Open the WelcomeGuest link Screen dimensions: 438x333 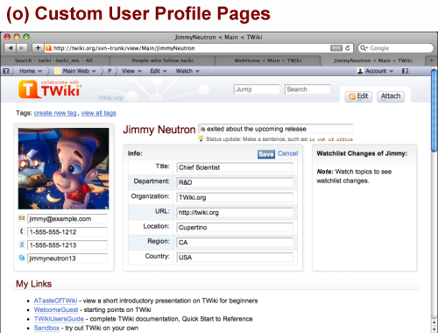(x=56, y=309)
